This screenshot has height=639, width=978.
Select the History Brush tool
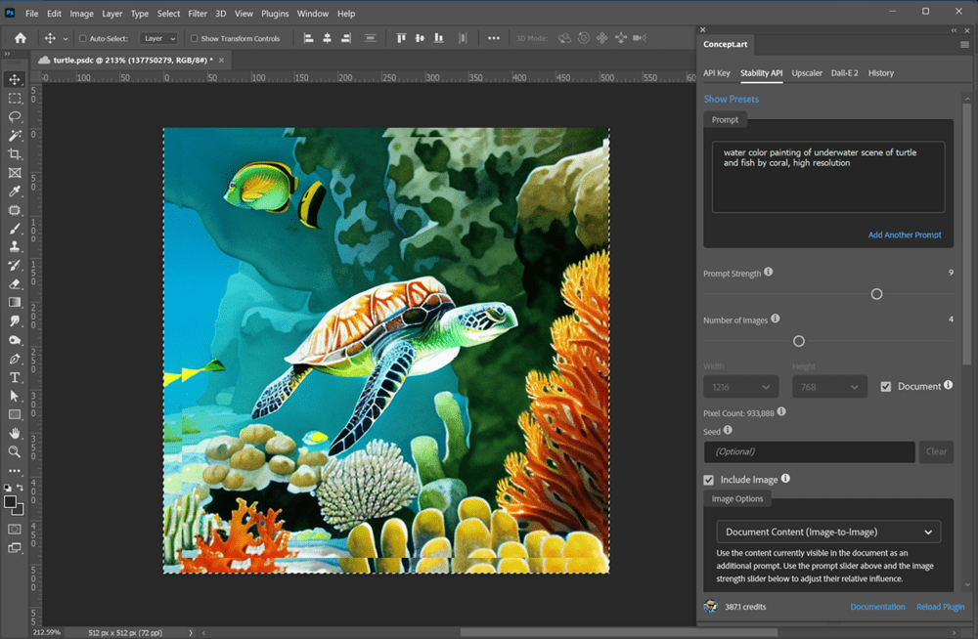tap(15, 266)
